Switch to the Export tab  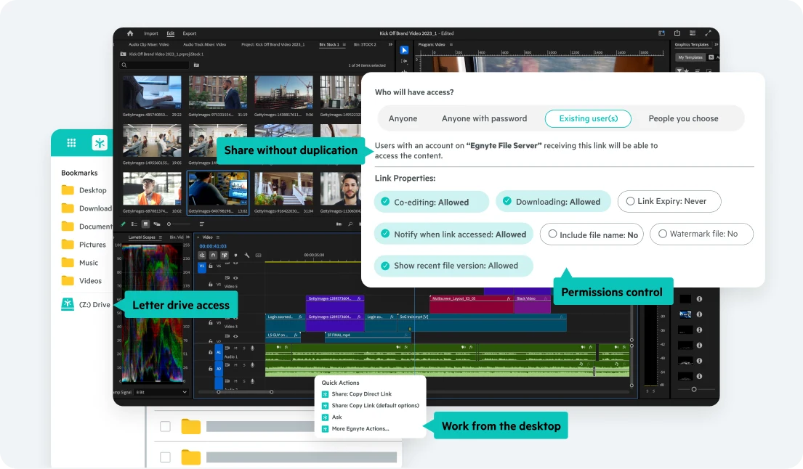pyautogui.click(x=190, y=33)
